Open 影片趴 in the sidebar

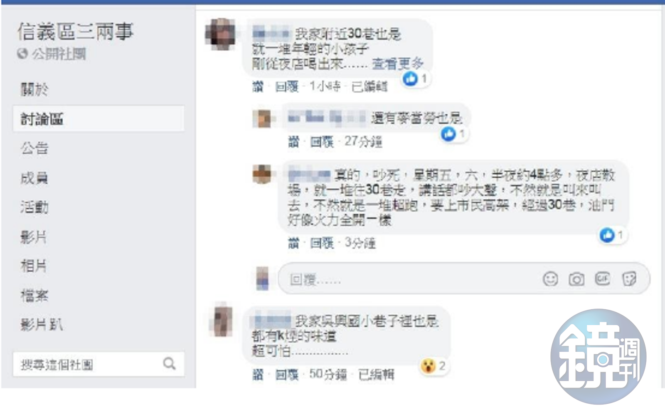[42, 324]
